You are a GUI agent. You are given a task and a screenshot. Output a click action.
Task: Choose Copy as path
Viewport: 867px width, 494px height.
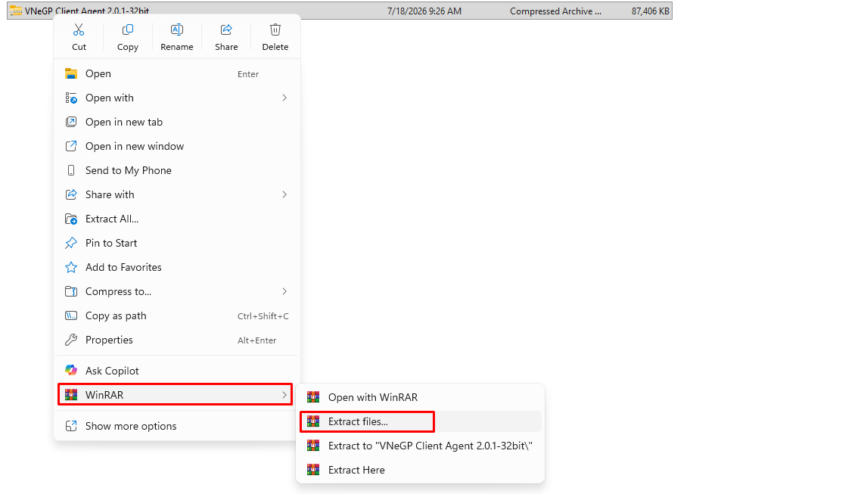[x=177, y=316]
